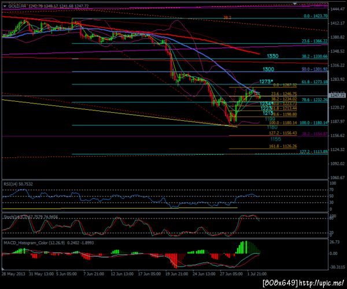Screen dimensions: 347x289
Task: Select the cyan 100.0 - 1180.14 label at right edge
Action: tap(313, 123)
